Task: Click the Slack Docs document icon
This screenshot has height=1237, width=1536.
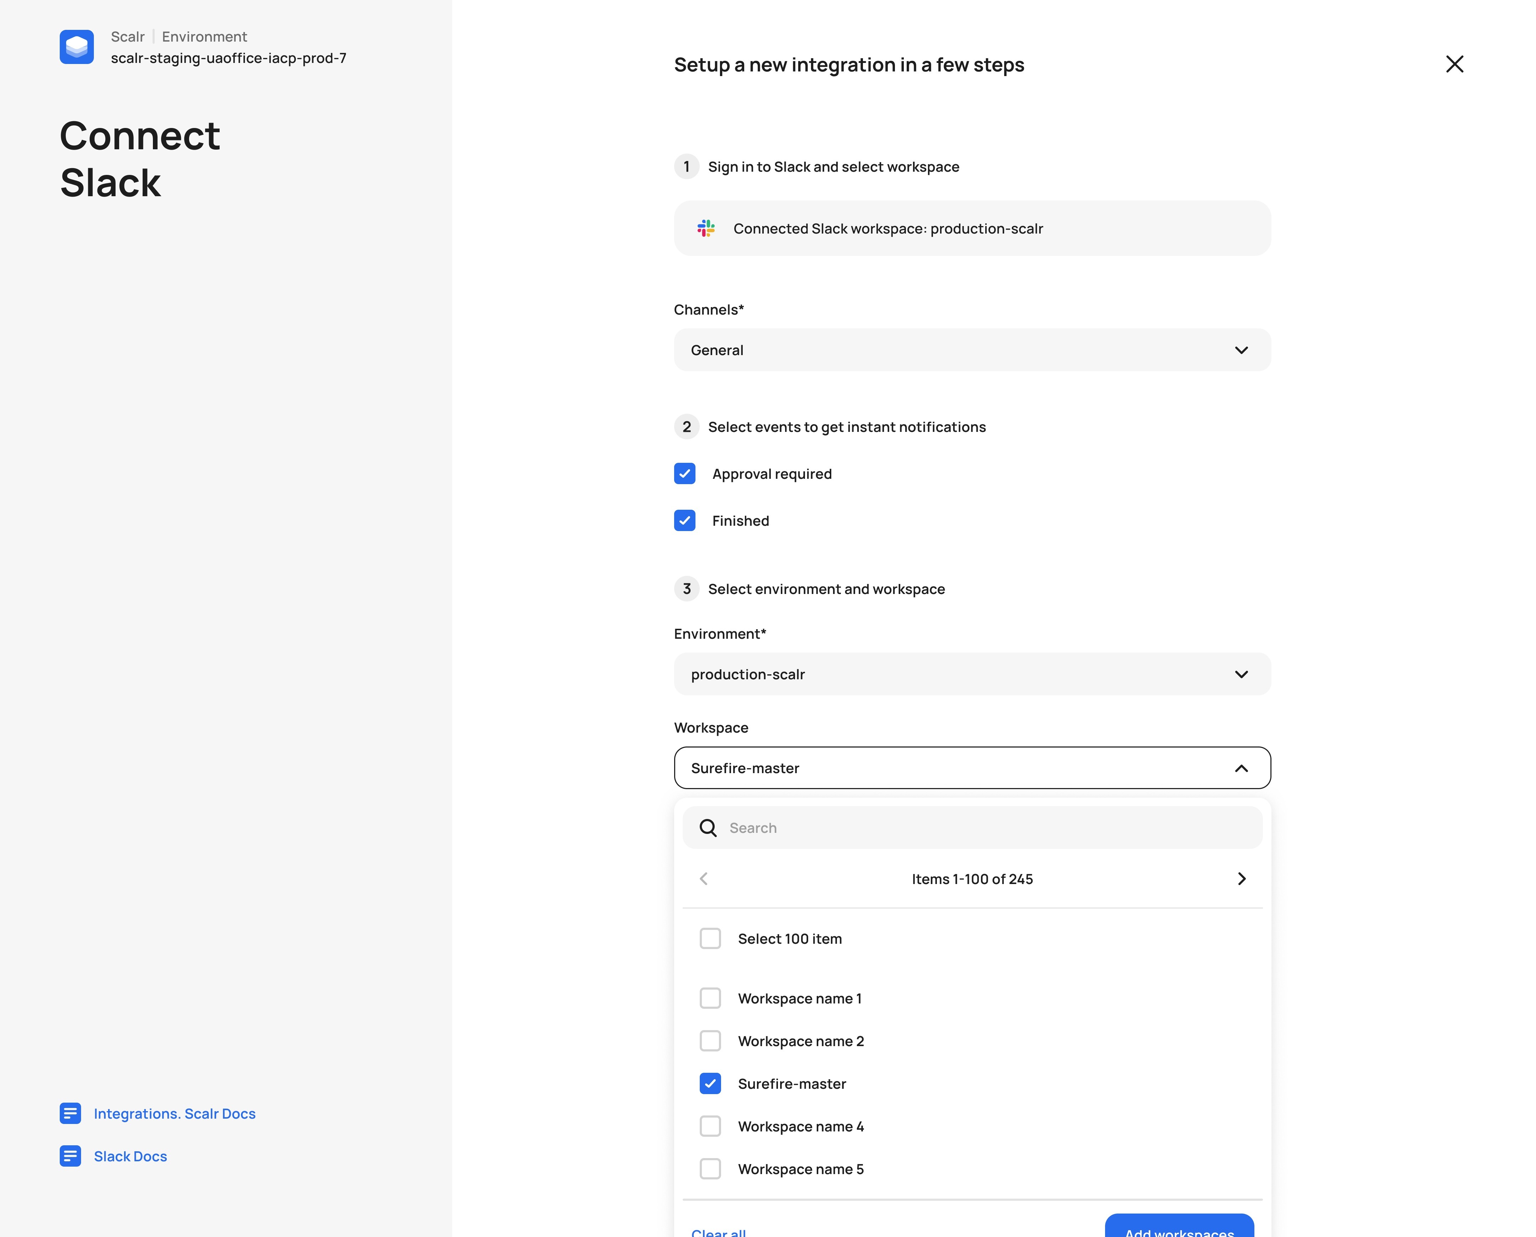Action: coord(70,1156)
